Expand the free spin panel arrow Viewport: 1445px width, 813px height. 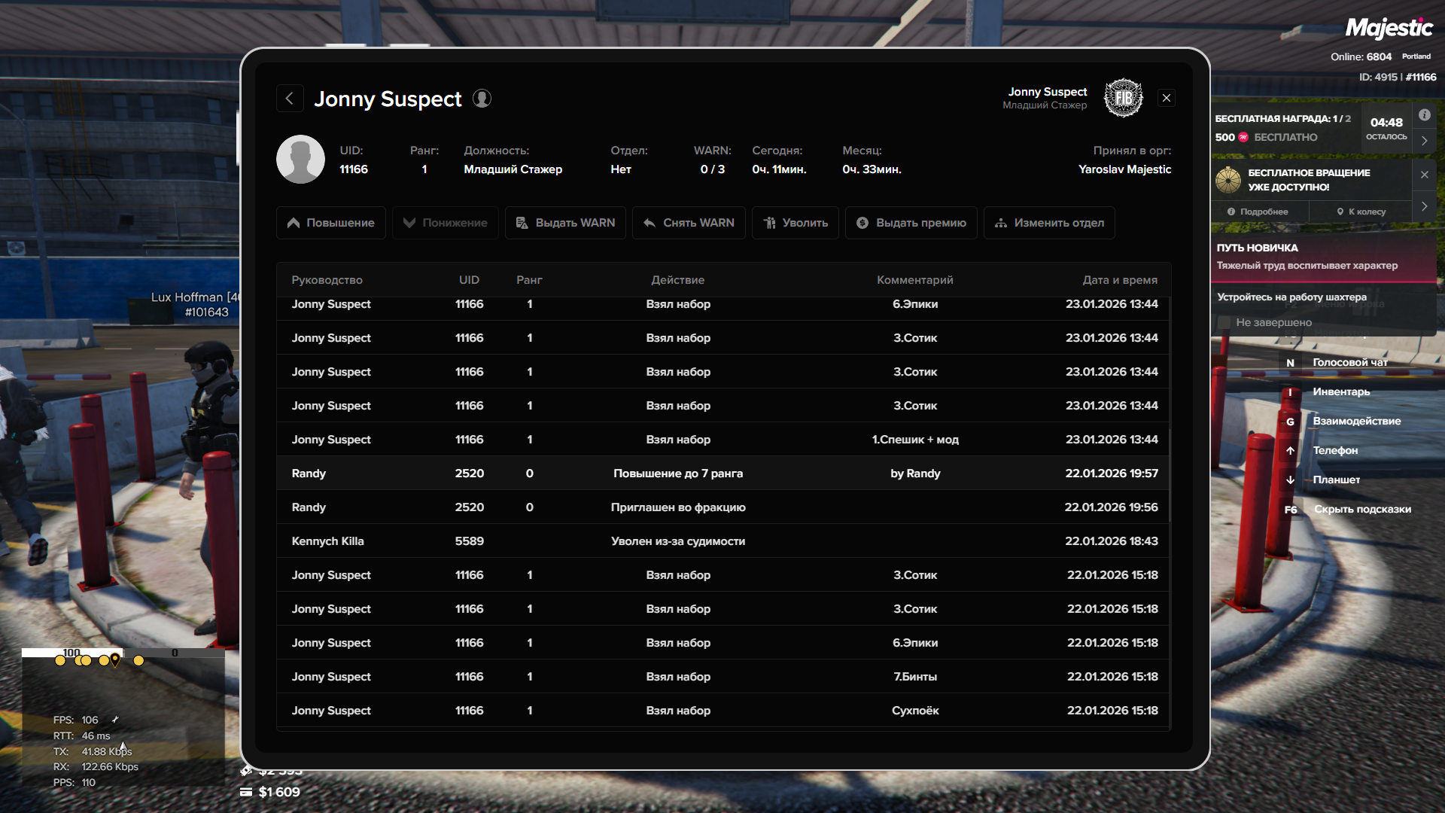[x=1424, y=206]
